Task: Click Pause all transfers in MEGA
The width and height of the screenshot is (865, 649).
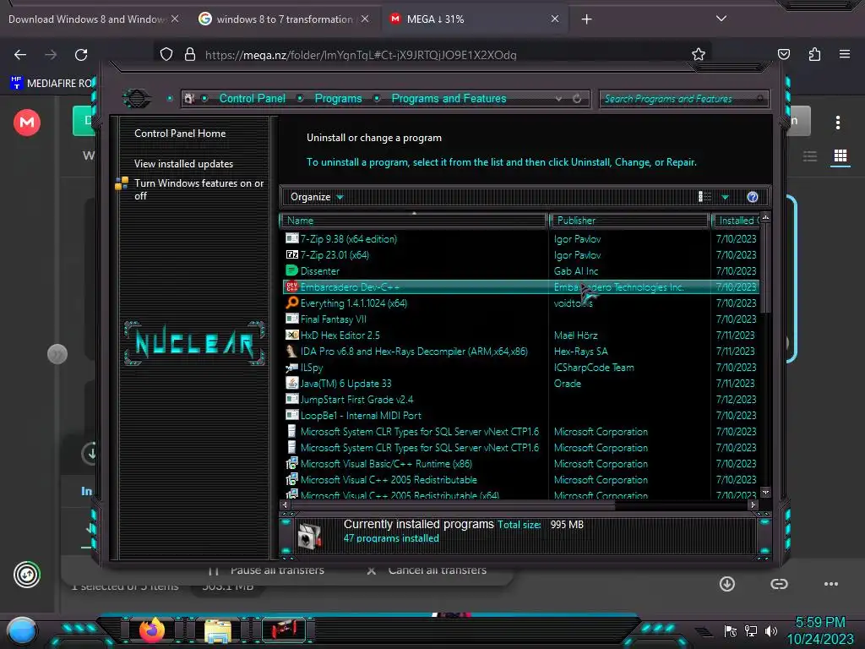Action: coord(266,570)
